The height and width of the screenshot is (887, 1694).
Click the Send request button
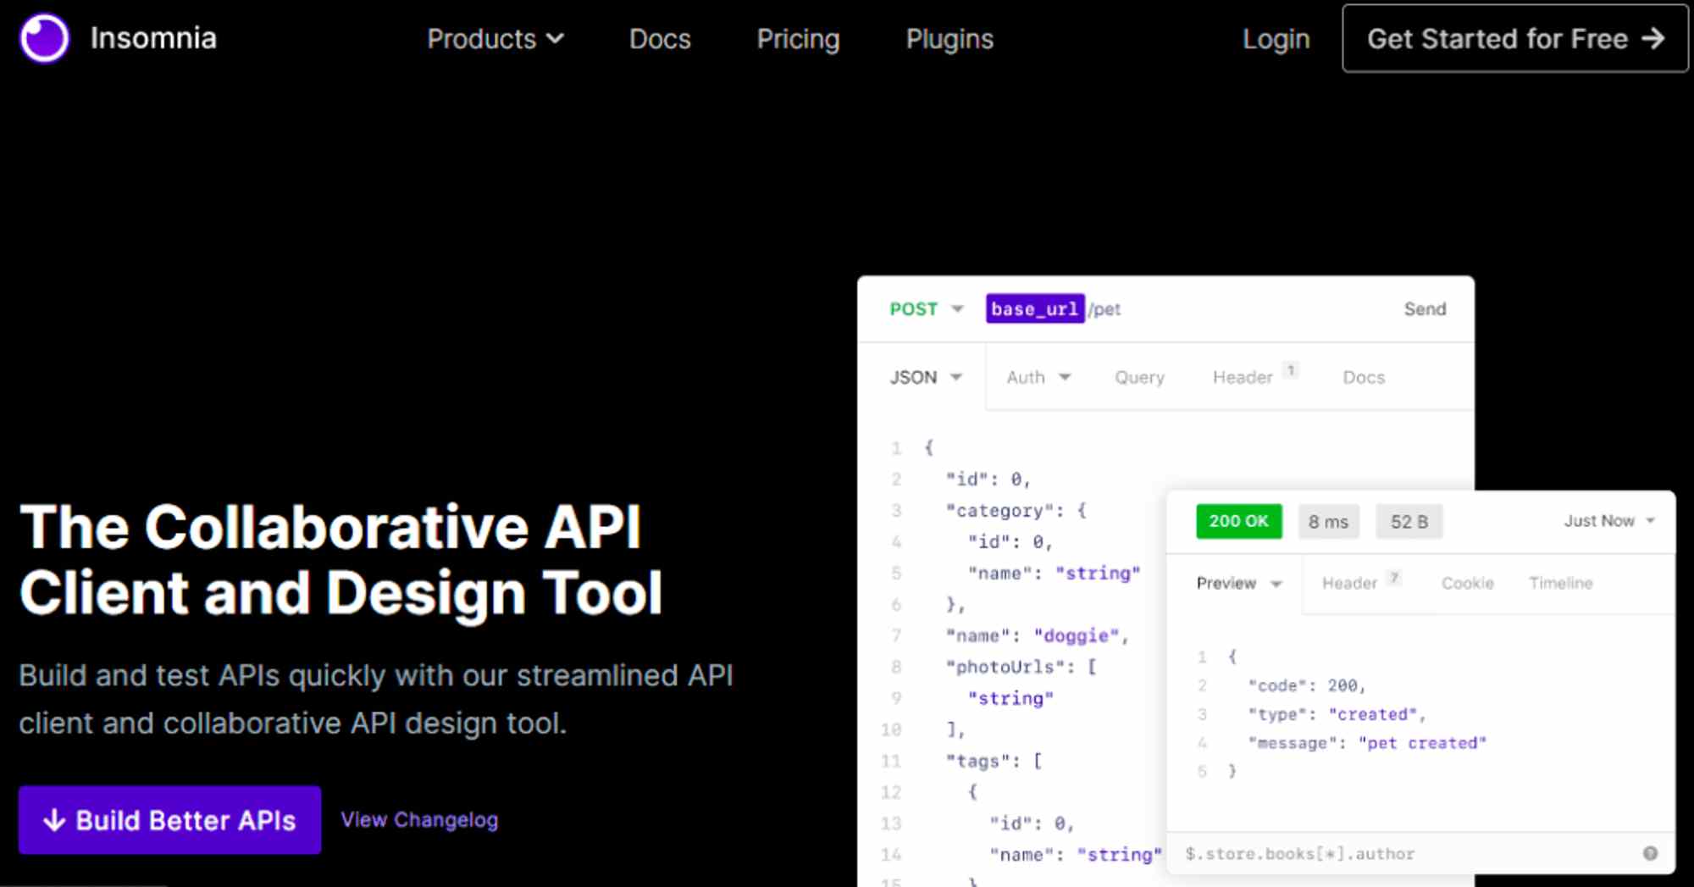(1425, 309)
